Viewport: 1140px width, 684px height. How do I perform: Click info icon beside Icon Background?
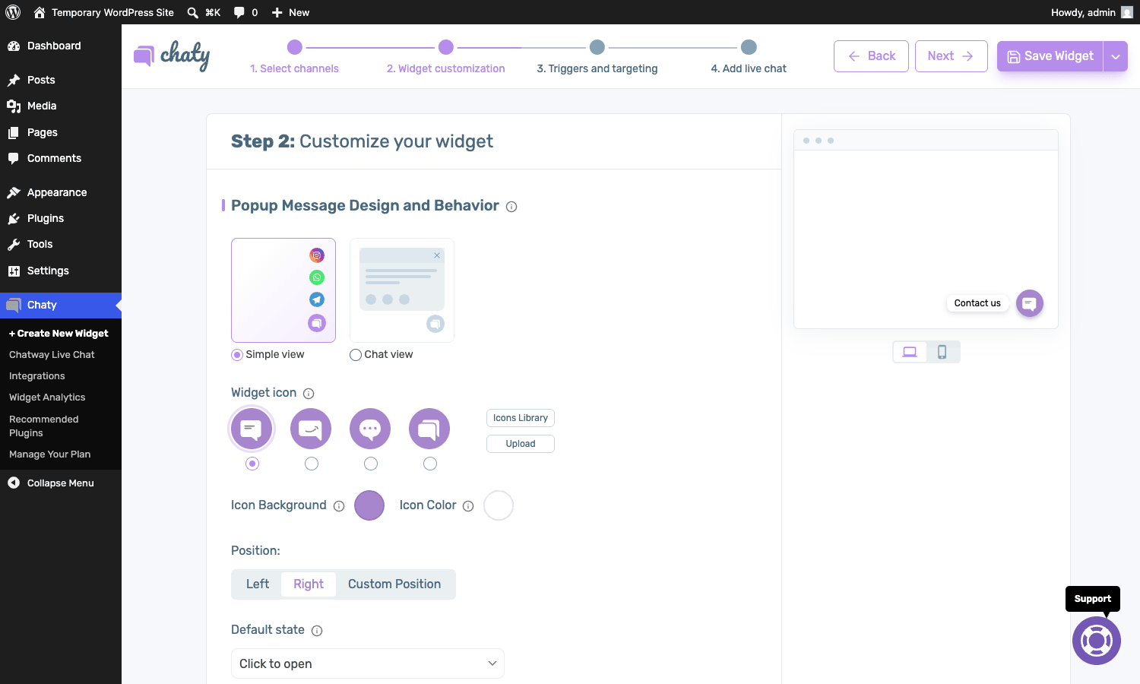339,506
